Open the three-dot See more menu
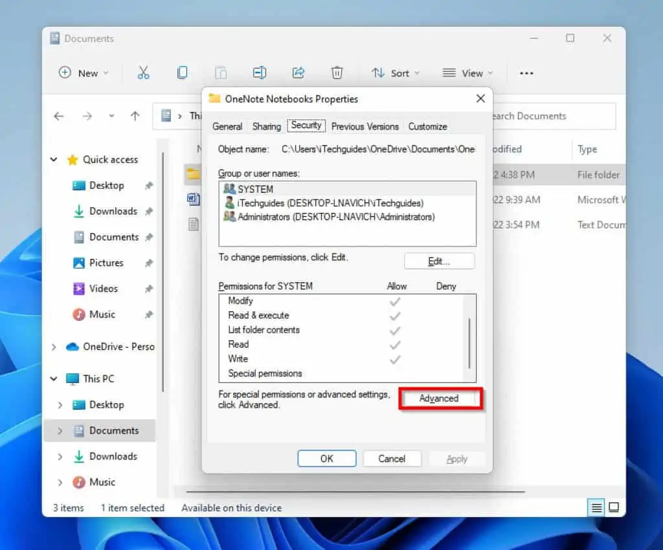 coord(526,73)
